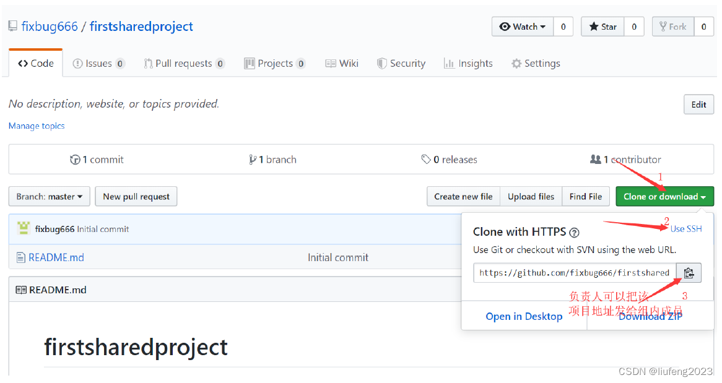Click New pull request button

[136, 197]
